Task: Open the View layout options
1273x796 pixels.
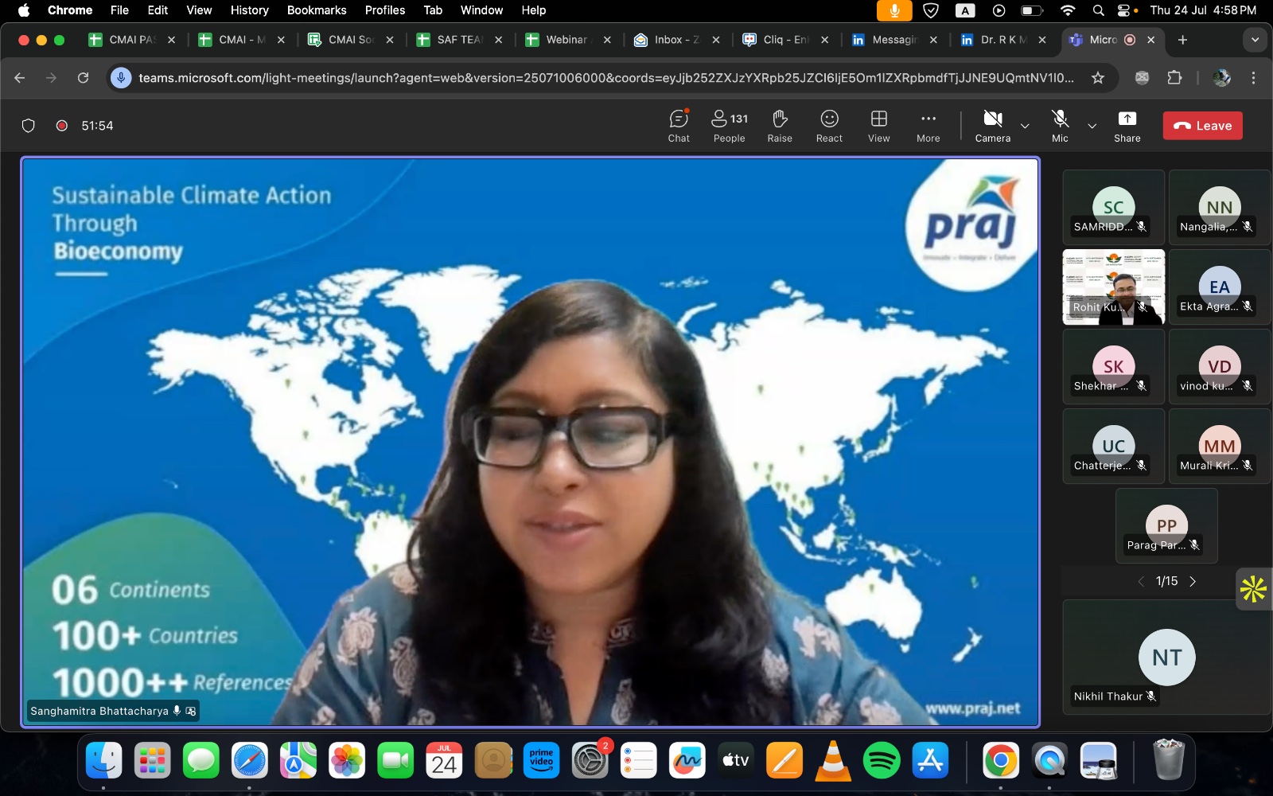Action: point(878,126)
